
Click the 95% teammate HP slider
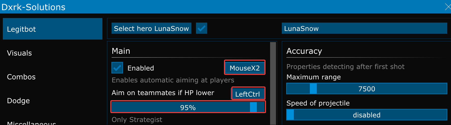[188, 107]
